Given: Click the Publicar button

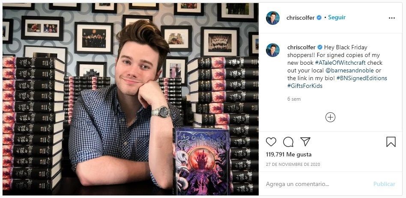Looking at the screenshot, I should click(x=384, y=184).
